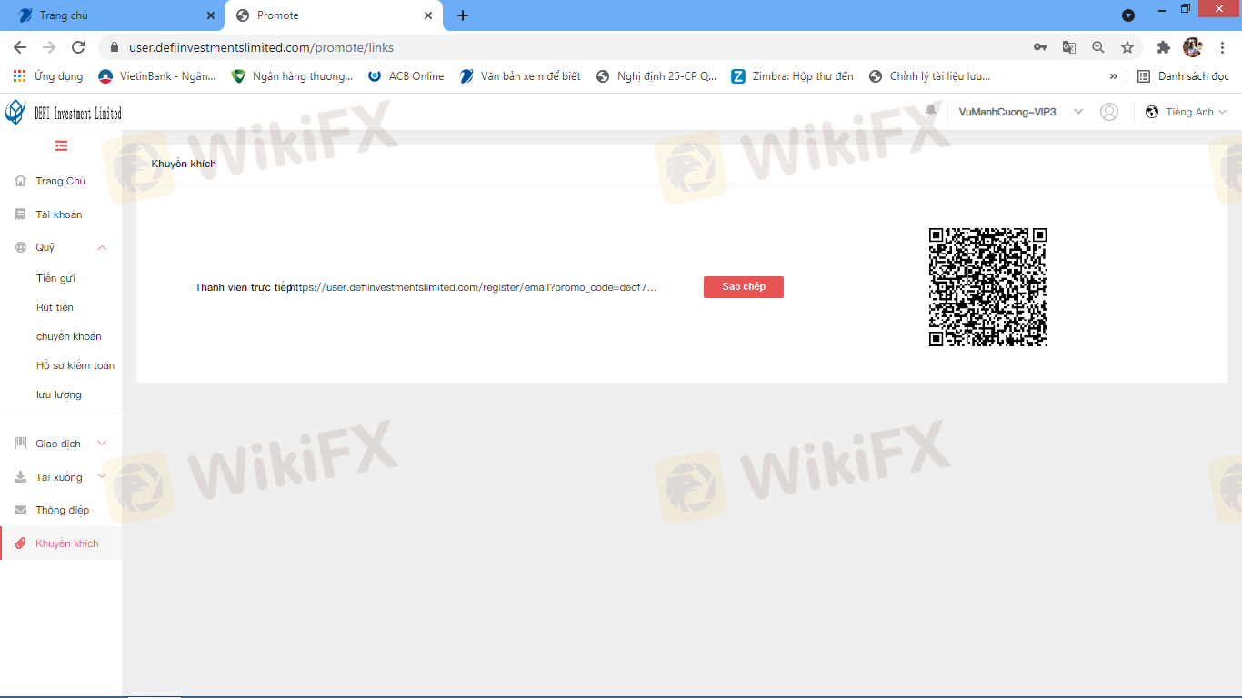Open the Chrome profile picture

(x=1193, y=47)
